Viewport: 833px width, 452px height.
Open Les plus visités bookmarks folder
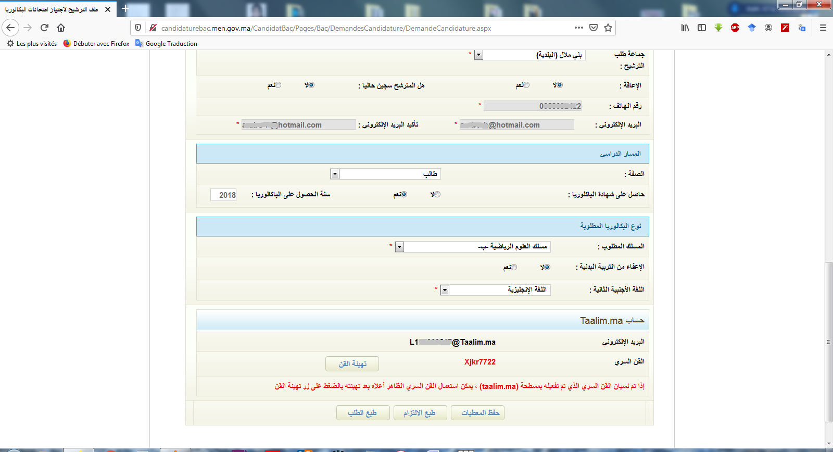pos(32,44)
